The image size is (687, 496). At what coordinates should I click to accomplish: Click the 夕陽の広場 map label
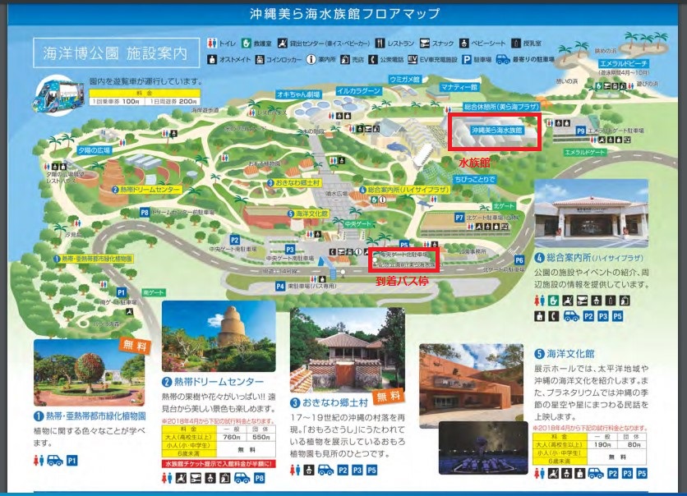(95, 150)
